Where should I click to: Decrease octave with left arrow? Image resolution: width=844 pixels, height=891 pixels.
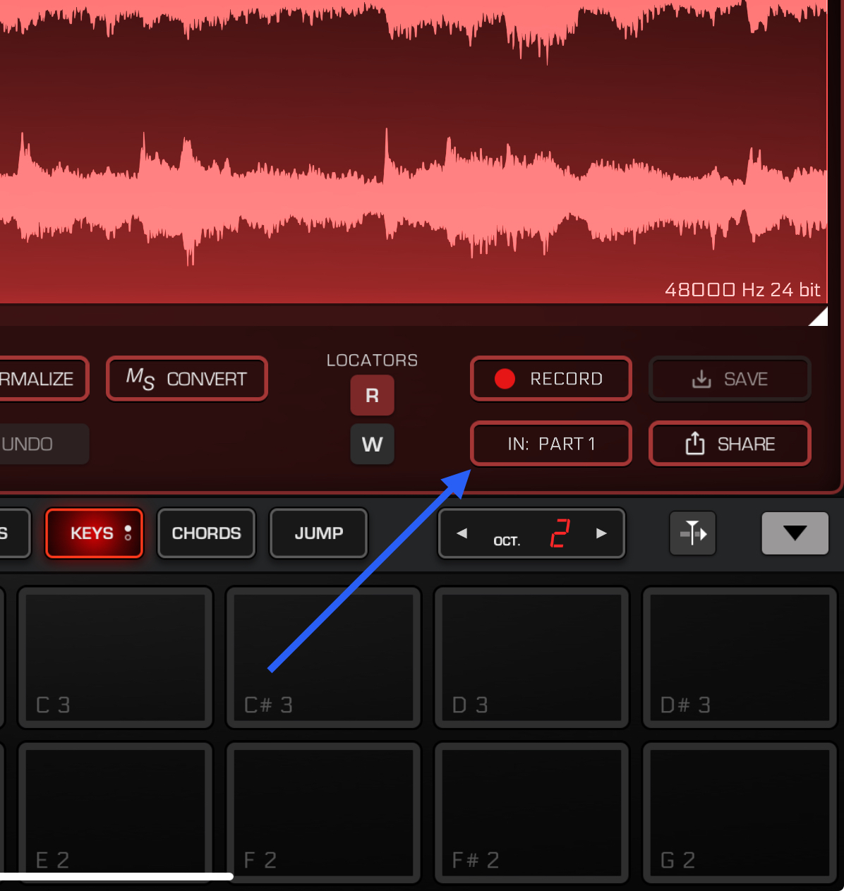coord(462,533)
